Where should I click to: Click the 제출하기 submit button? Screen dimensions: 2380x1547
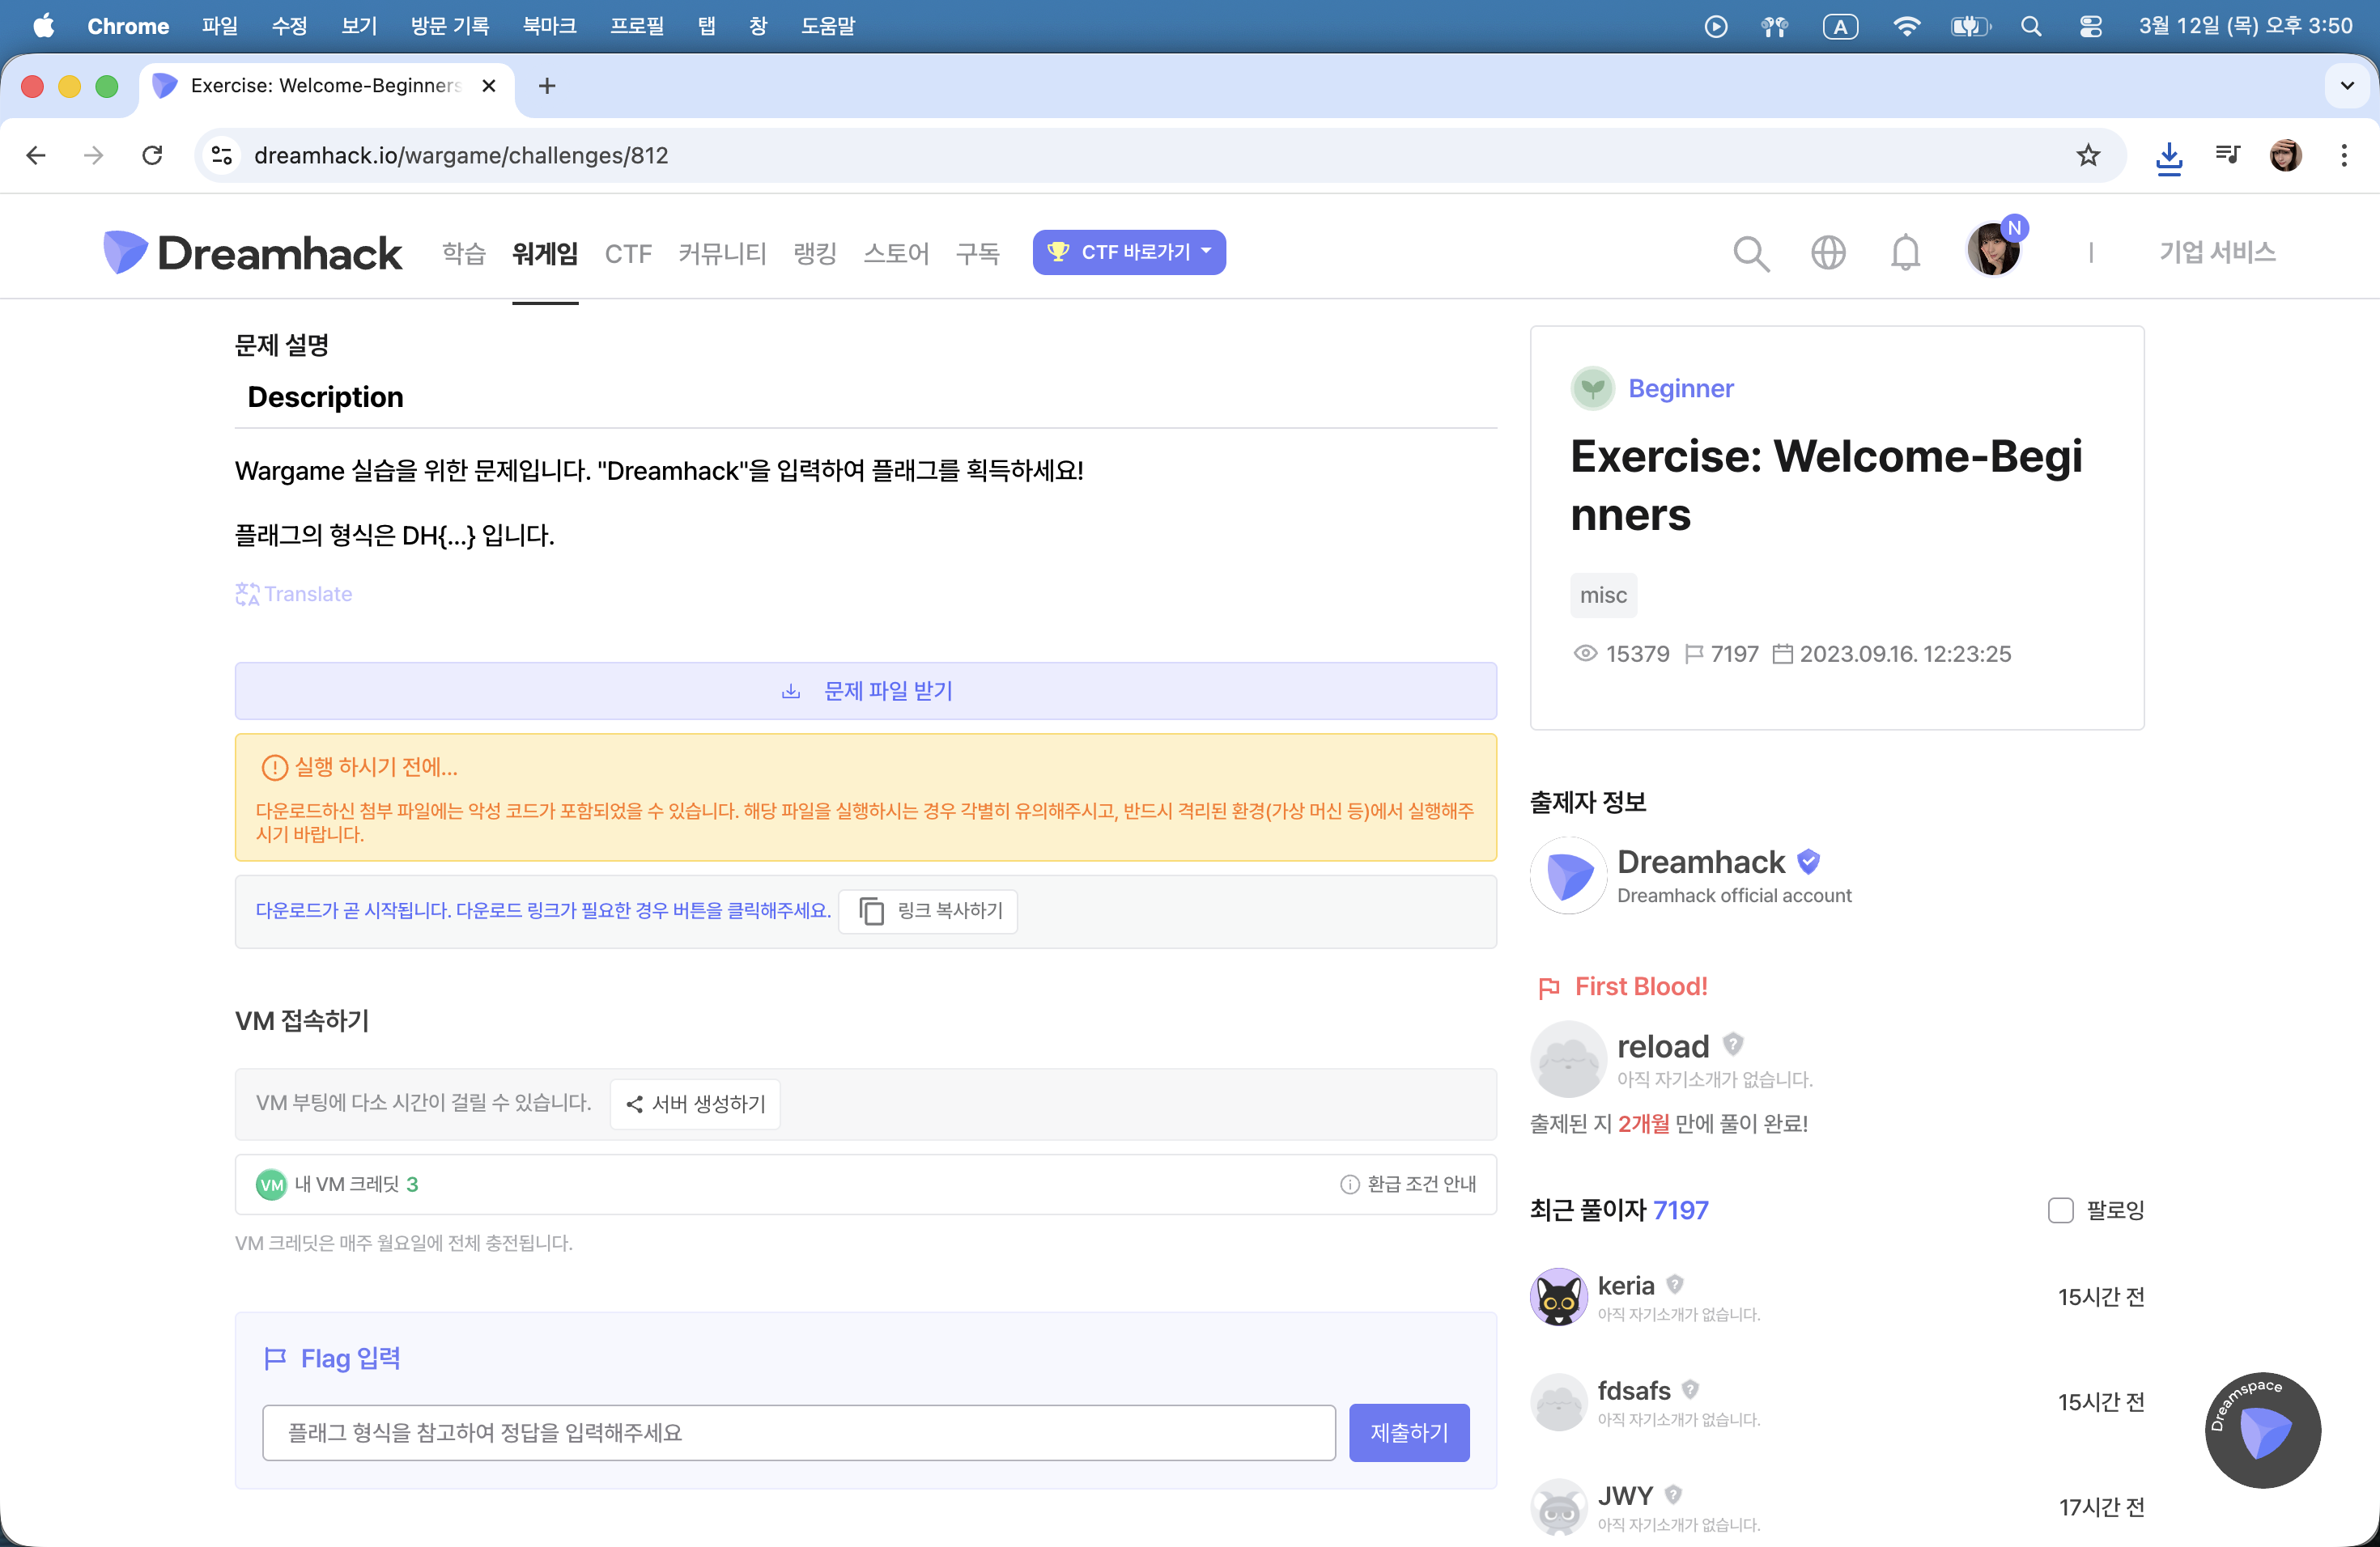tap(1408, 1432)
